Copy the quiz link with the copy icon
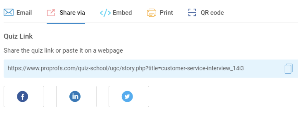 (288, 69)
